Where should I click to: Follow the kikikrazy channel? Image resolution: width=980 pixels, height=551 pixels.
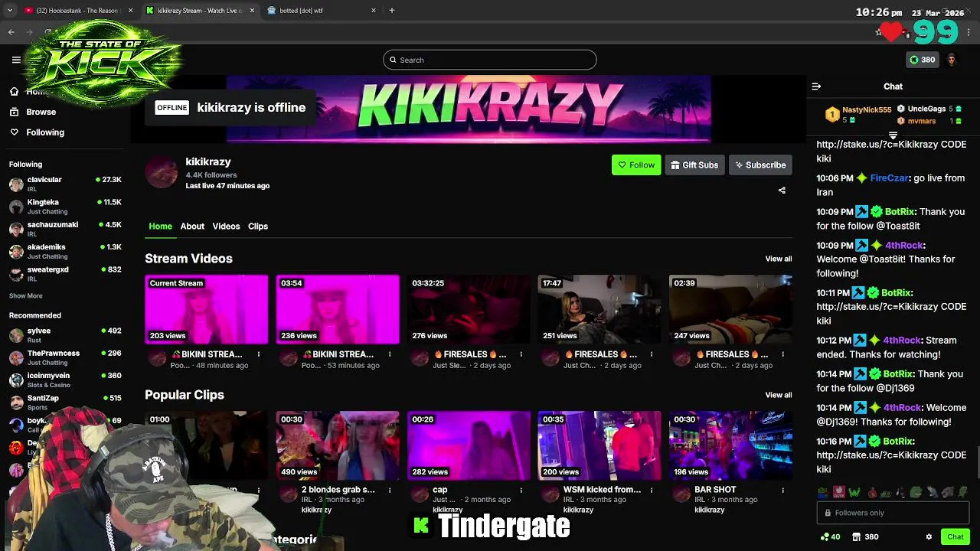coord(636,165)
